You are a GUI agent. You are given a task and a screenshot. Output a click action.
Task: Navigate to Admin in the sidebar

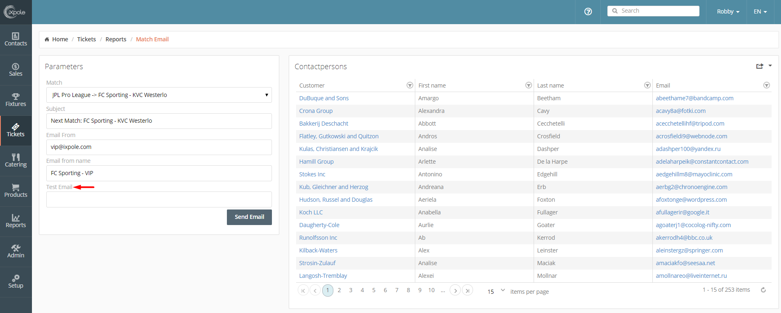click(16, 252)
